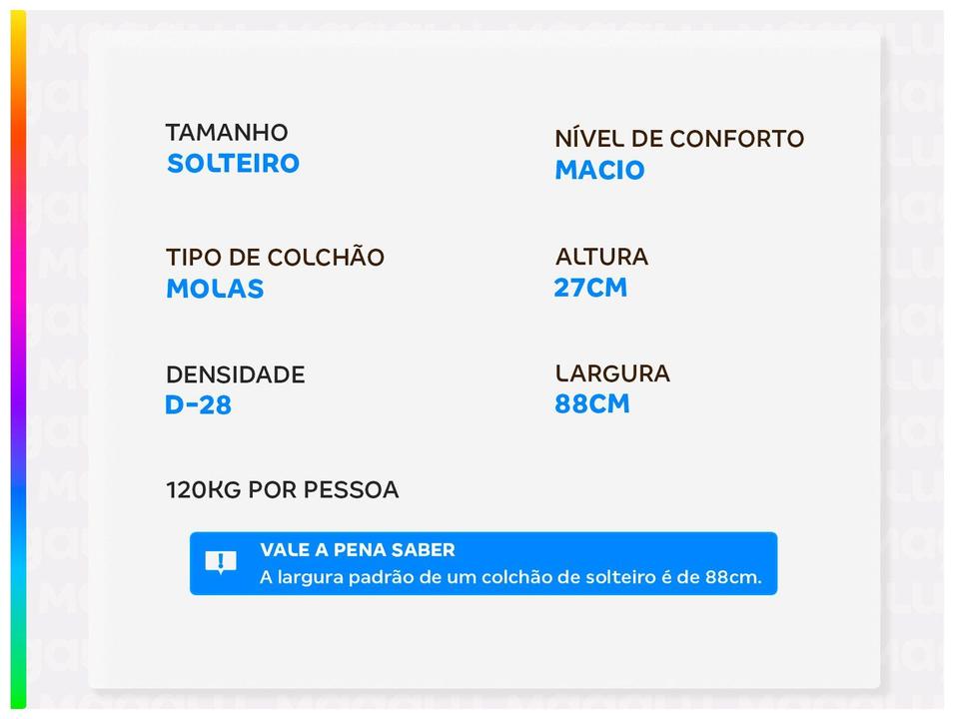Select the MOLAS mattress type value
Image resolution: width=955 pixels, height=719 pixels.
click(x=215, y=289)
